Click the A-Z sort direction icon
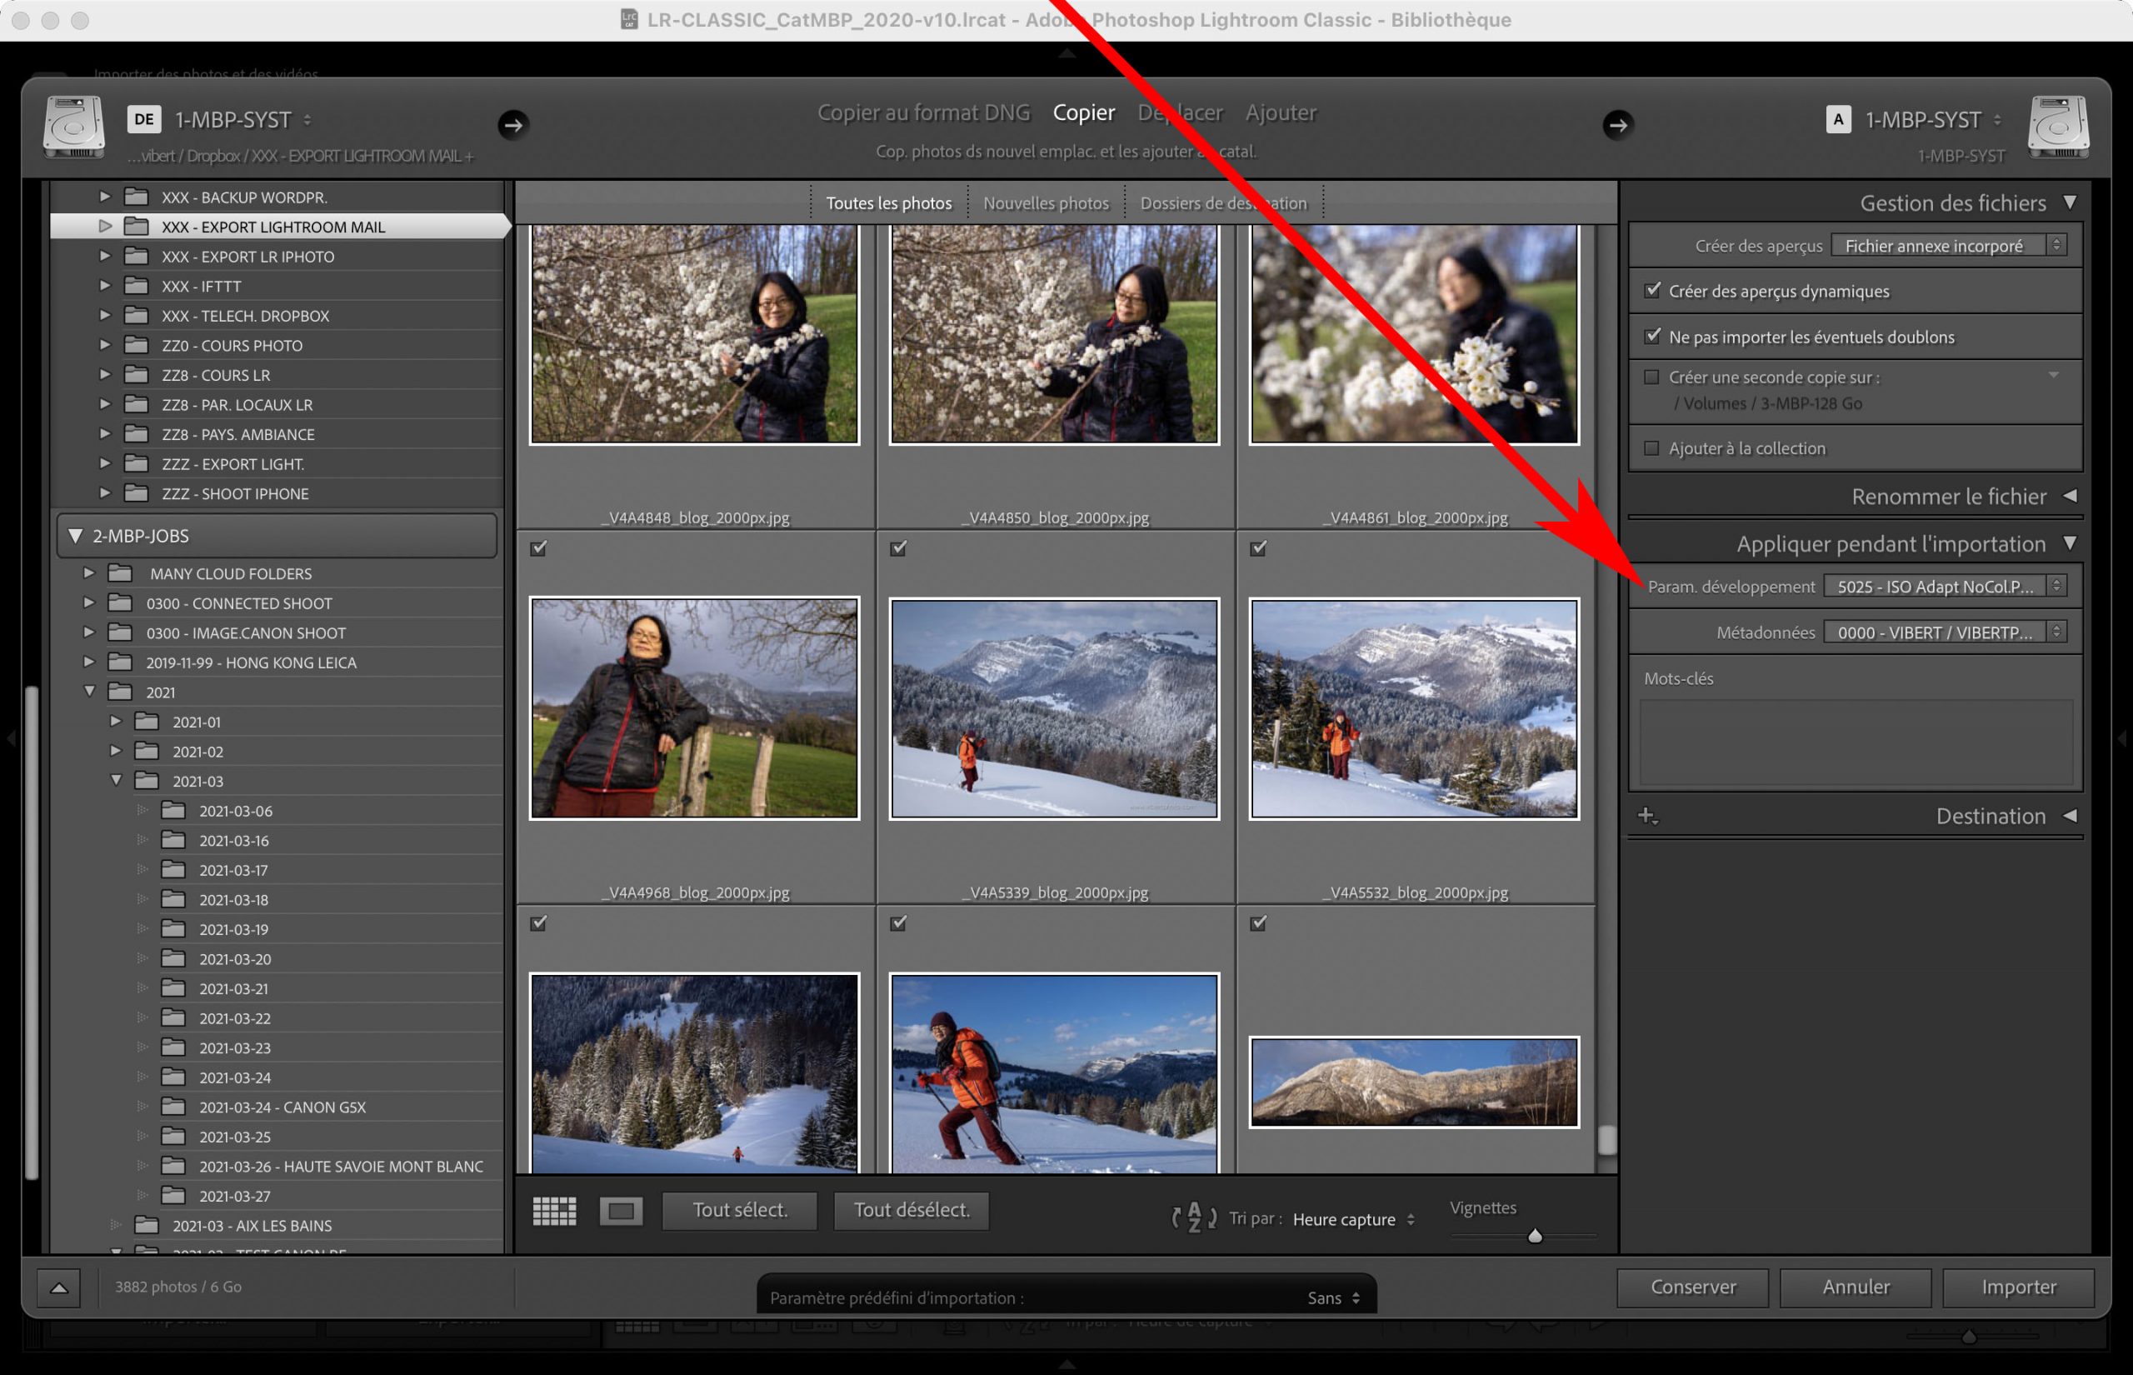2133x1375 pixels. point(1194,1217)
